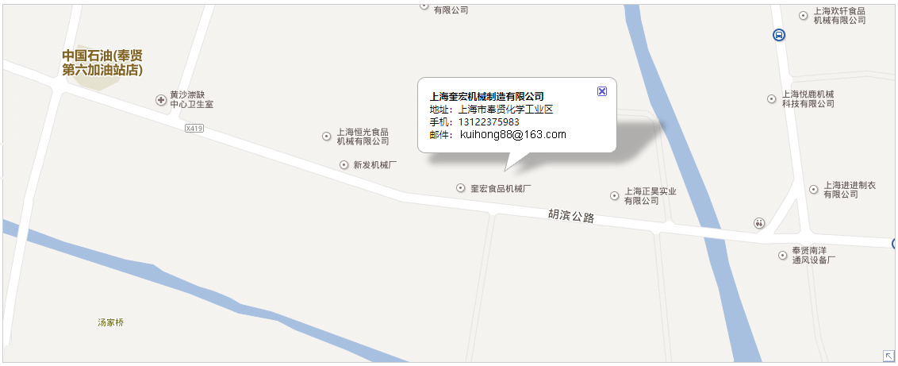Image resolution: width=898 pixels, height=366 pixels.
Task: Click email kuihong88@163.com in popup
Action: (513, 135)
